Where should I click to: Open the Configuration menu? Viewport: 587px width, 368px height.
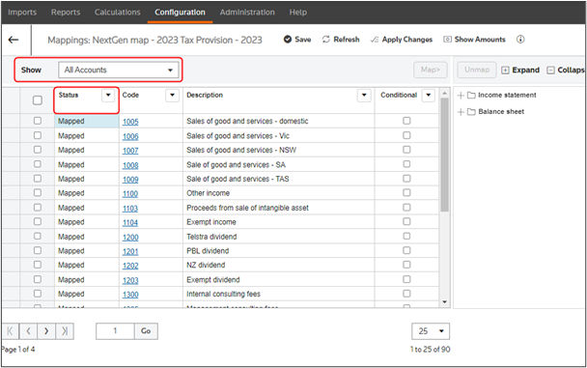(181, 12)
